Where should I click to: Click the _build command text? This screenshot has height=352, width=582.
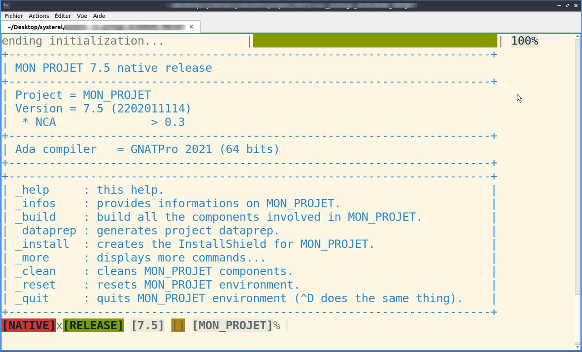(x=35, y=217)
